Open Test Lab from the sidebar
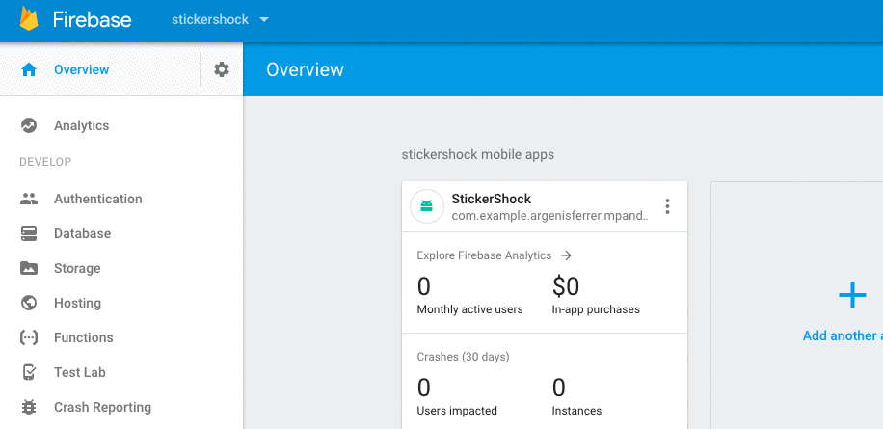The width and height of the screenshot is (883, 429). [x=80, y=372]
